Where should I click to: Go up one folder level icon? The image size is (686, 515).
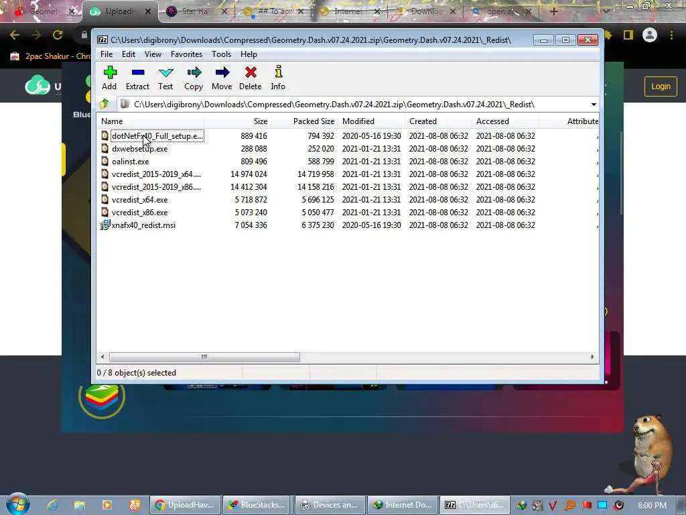pyautogui.click(x=105, y=104)
